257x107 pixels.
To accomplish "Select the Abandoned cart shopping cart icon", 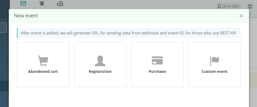I will click(x=43, y=61).
